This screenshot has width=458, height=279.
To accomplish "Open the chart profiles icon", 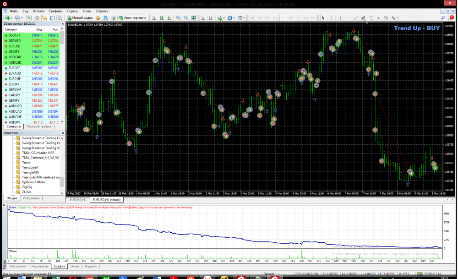I will click(x=17, y=18).
